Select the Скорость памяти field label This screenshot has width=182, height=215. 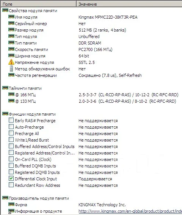pyautogui.click(x=31, y=49)
